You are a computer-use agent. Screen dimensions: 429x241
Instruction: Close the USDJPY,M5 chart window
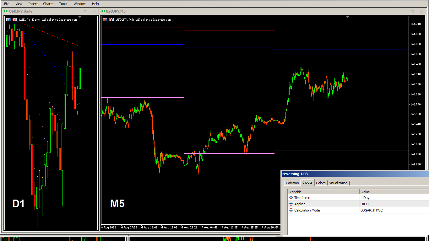[x=421, y=12]
